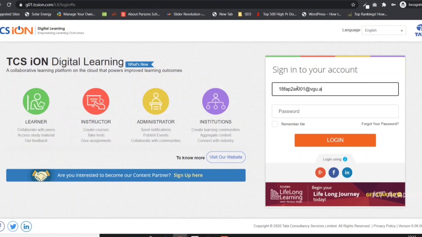Screen dimensions: 422x237
Task: Click the Administrator yellow icon
Action: 156,101
